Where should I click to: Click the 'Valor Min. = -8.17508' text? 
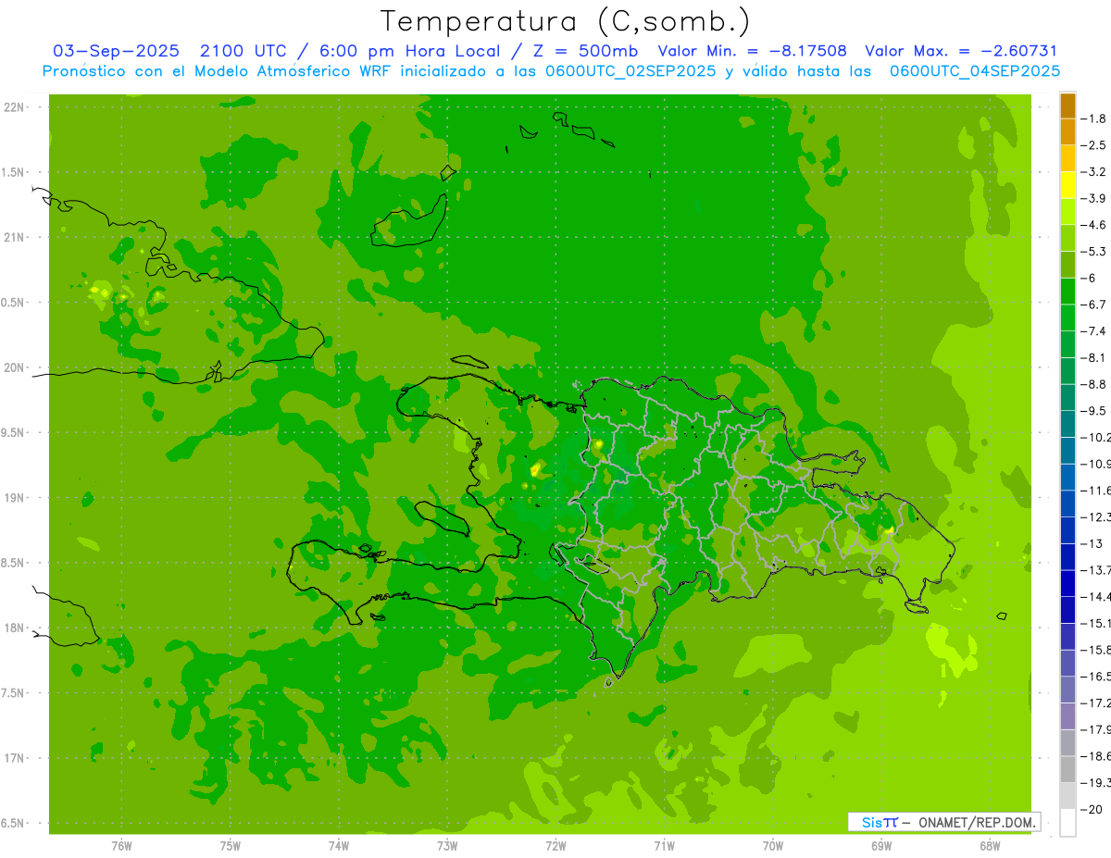point(752,51)
